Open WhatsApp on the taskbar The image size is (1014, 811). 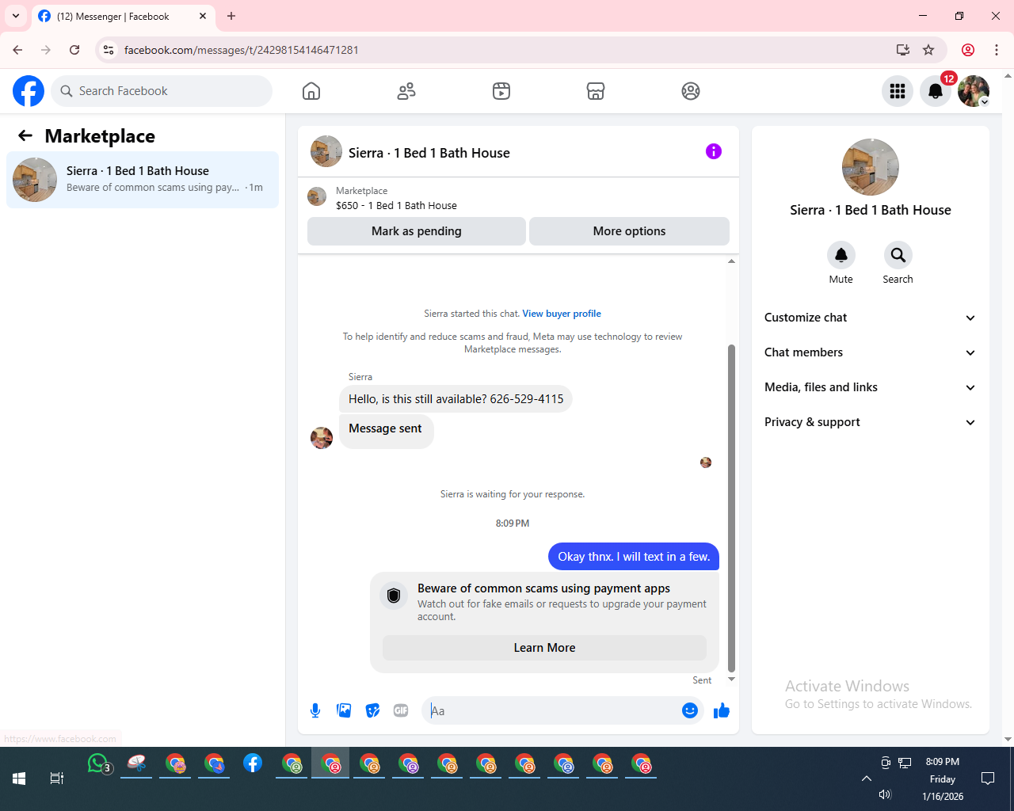98,763
